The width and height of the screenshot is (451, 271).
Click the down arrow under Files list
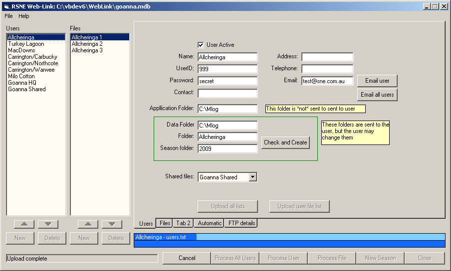pos(112,224)
